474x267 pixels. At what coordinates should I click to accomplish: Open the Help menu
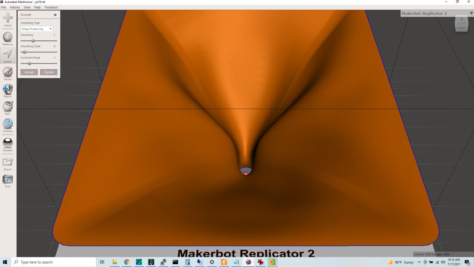37,7
